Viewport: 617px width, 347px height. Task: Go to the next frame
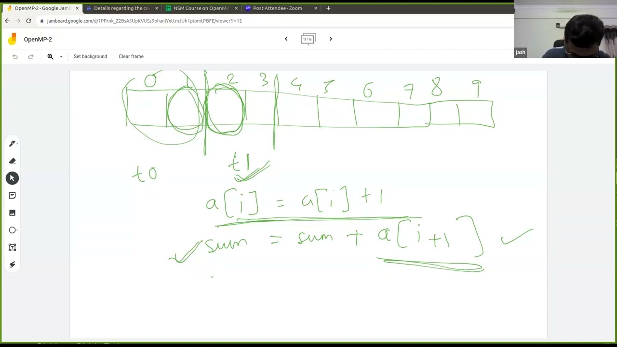pyautogui.click(x=331, y=39)
